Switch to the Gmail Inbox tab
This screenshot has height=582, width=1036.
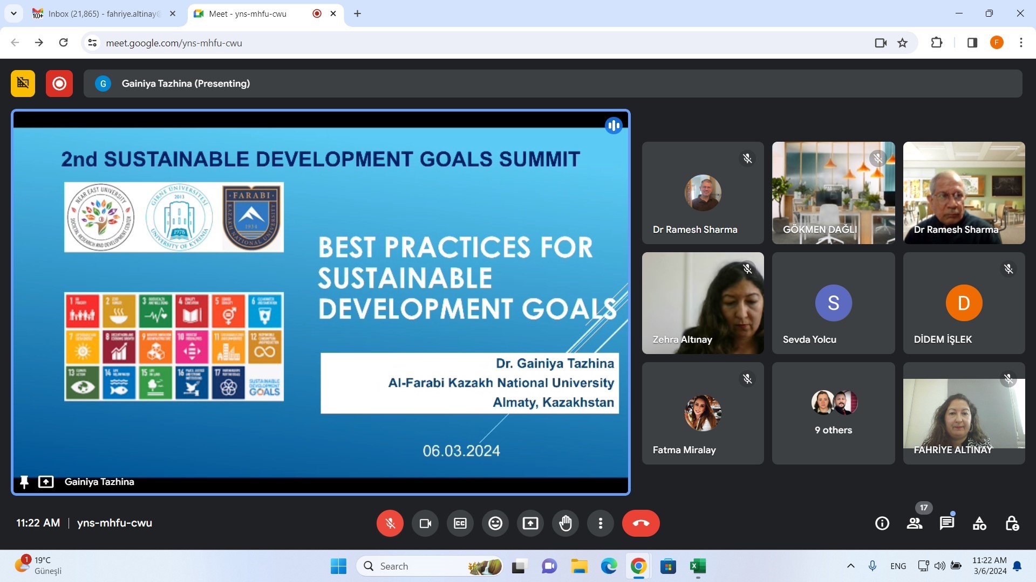point(103,13)
